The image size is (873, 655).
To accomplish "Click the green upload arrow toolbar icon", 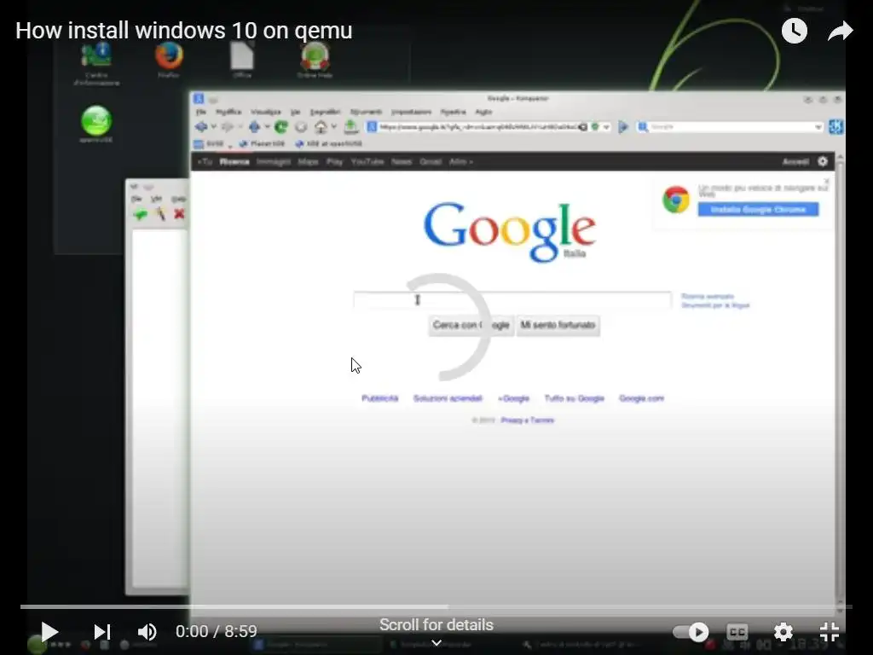I will [x=350, y=127].
